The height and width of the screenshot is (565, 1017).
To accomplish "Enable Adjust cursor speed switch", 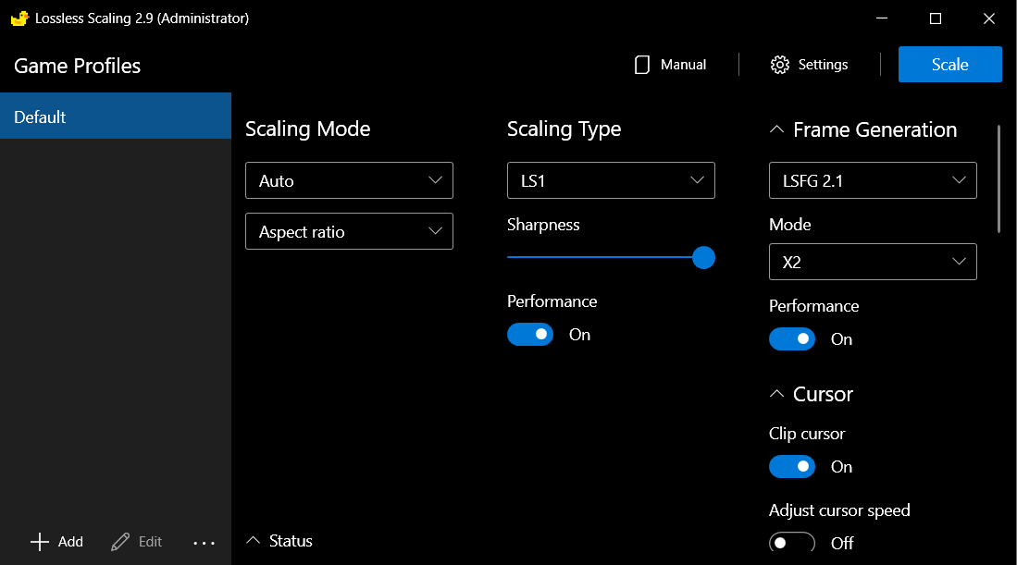I will (x=792, y=542).
